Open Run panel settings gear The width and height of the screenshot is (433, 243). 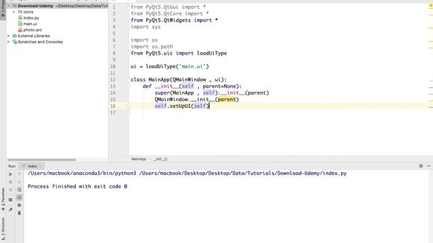click(421, 166)
